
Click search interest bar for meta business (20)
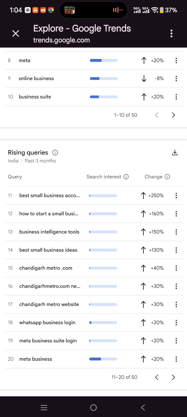103,359
